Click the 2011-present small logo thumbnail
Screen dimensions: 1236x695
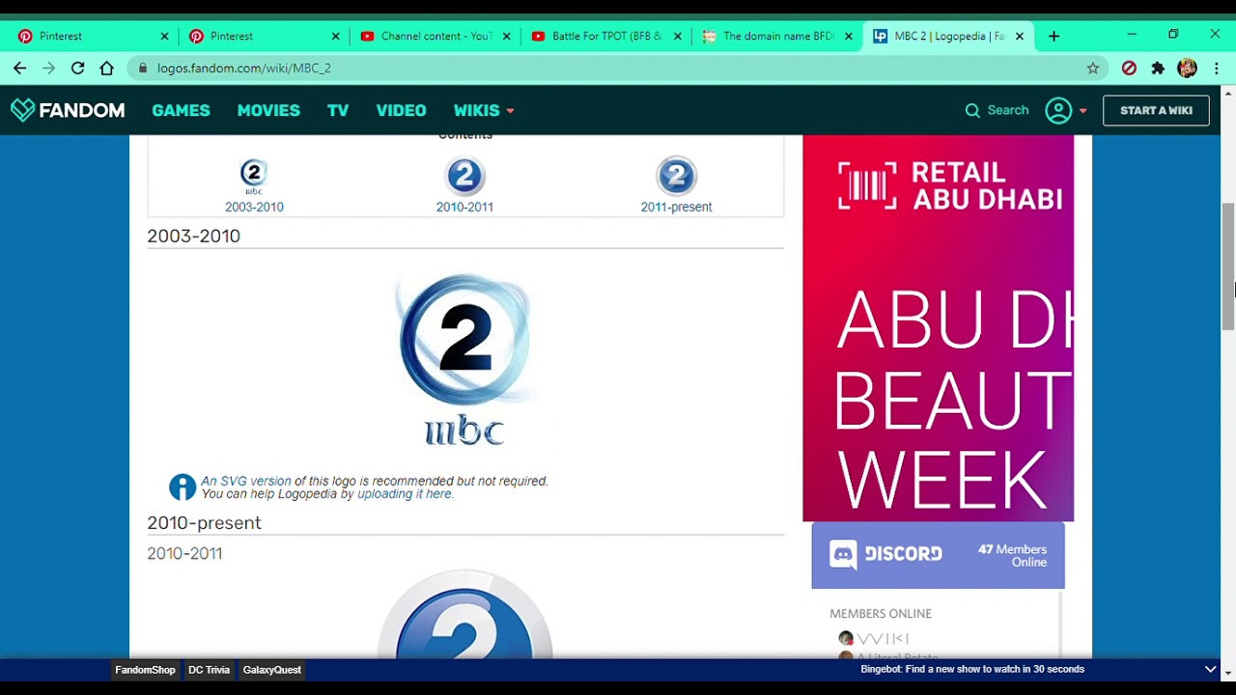click(676, 176)
